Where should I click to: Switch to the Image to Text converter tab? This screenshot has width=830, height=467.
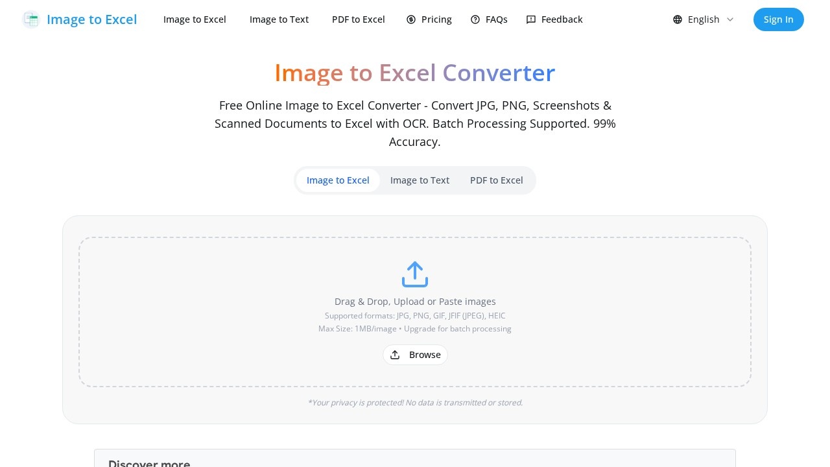(x=420, y=180)
